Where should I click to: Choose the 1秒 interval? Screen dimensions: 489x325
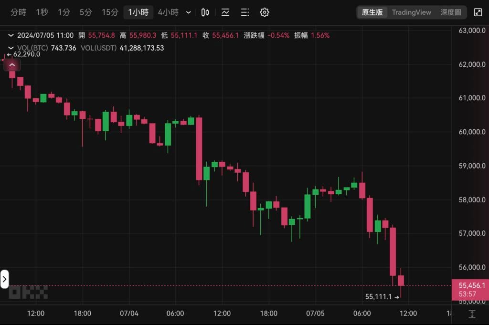42,12
